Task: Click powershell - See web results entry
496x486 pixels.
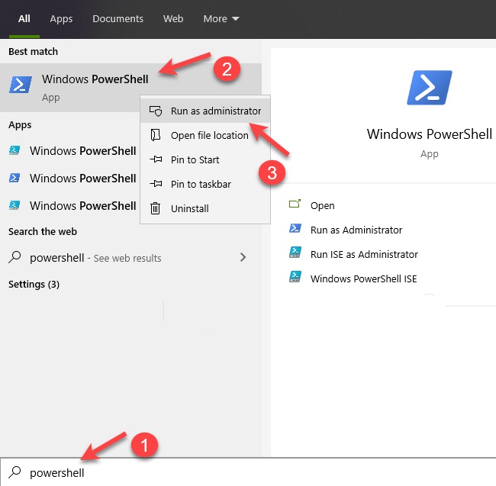Action: [130, 257]
